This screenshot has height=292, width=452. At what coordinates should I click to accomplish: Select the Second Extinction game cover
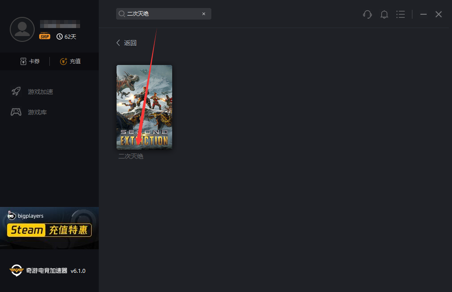pyautogui.click(x=144, y=107)
